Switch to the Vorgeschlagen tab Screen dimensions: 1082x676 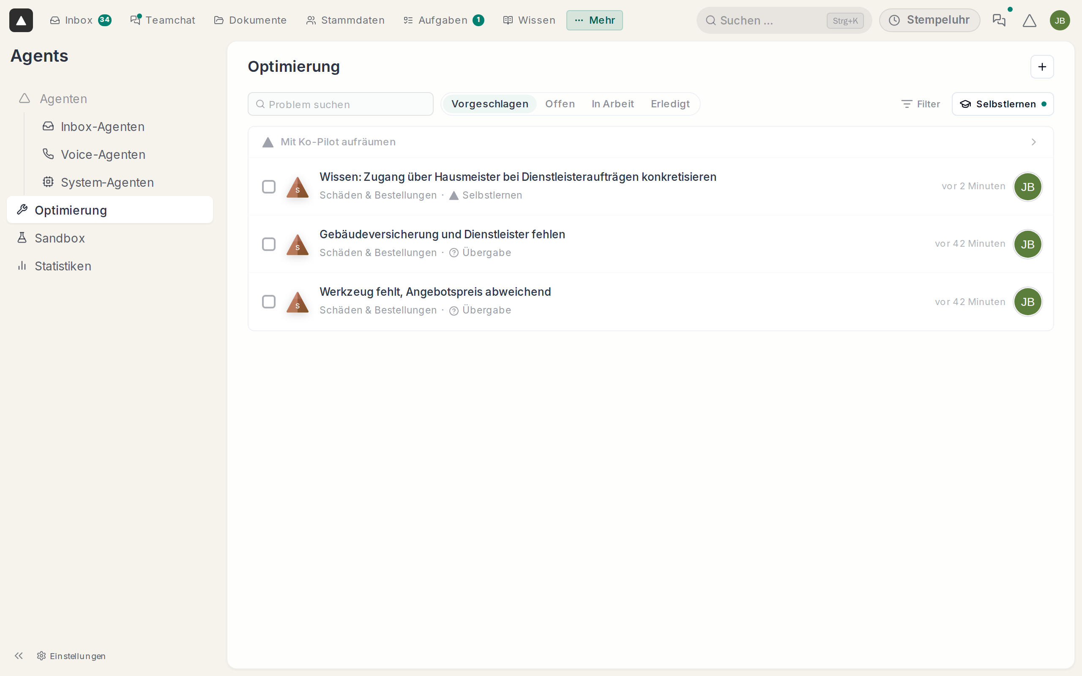[x=489, y=104]
